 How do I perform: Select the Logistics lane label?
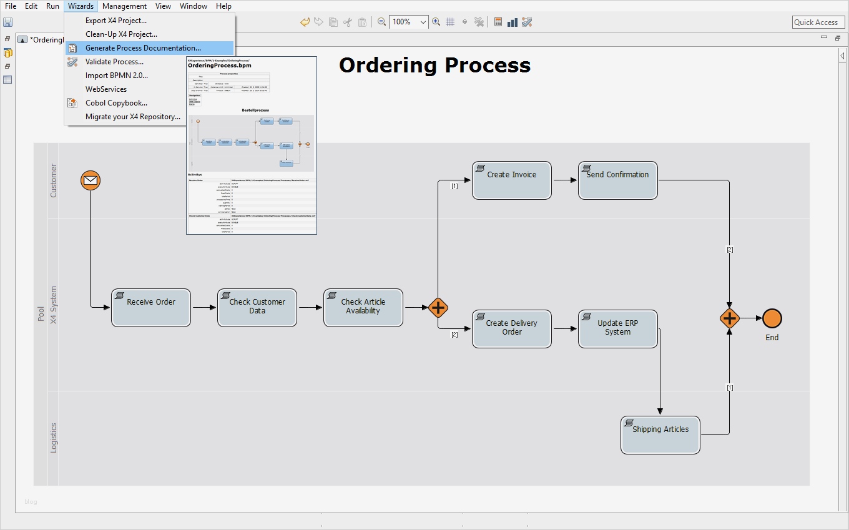[53, 438]
